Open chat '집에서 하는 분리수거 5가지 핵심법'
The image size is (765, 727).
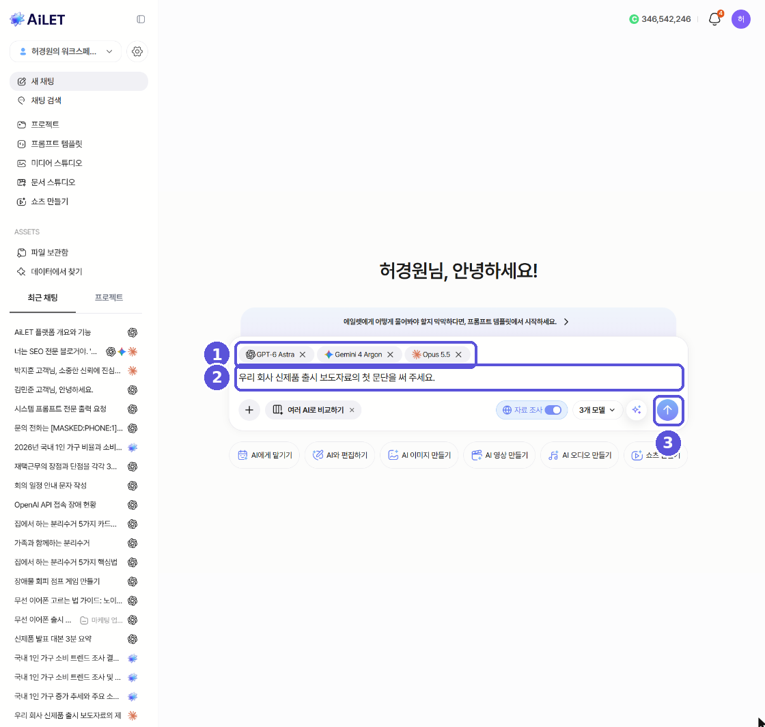(x=76, y=562)
